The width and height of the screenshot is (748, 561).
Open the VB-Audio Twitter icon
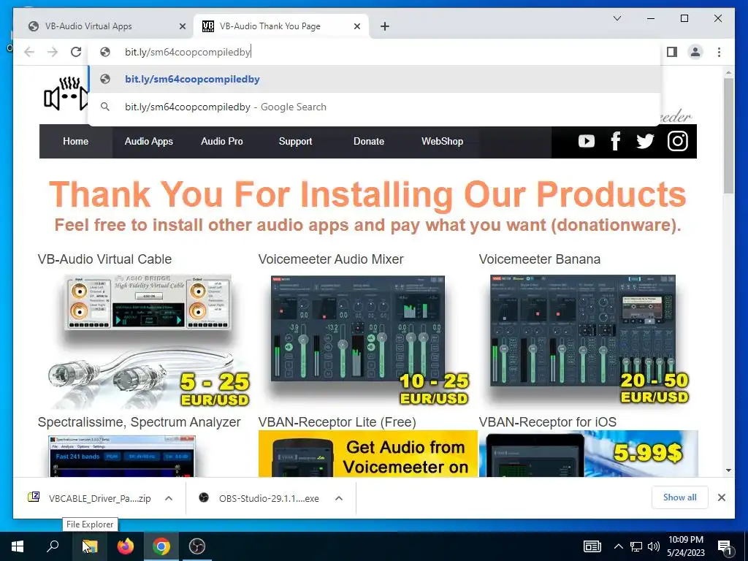coord(645,141)
